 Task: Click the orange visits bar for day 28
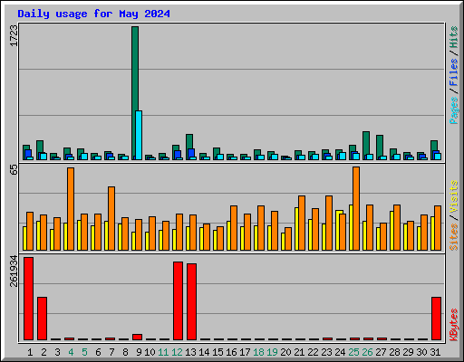coord(397,227)
